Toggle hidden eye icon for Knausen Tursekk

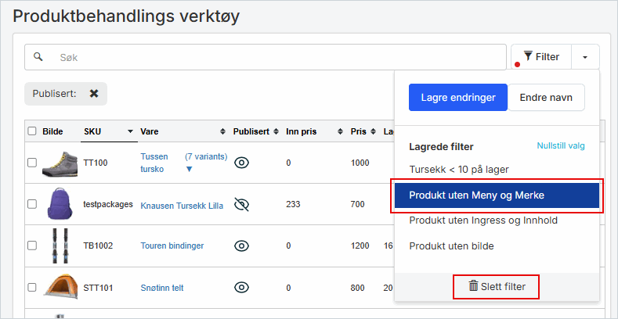242,205
